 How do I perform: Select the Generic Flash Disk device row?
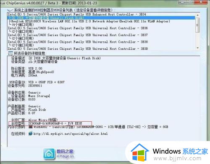point(101,18)
